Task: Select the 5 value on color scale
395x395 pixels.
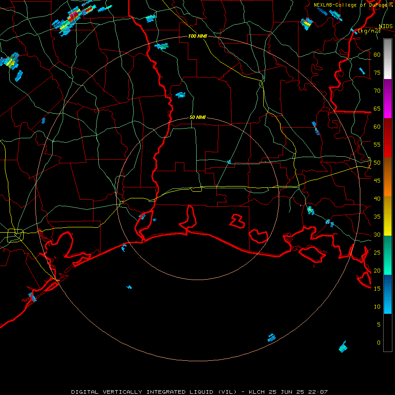Action: tap(379, 325)
